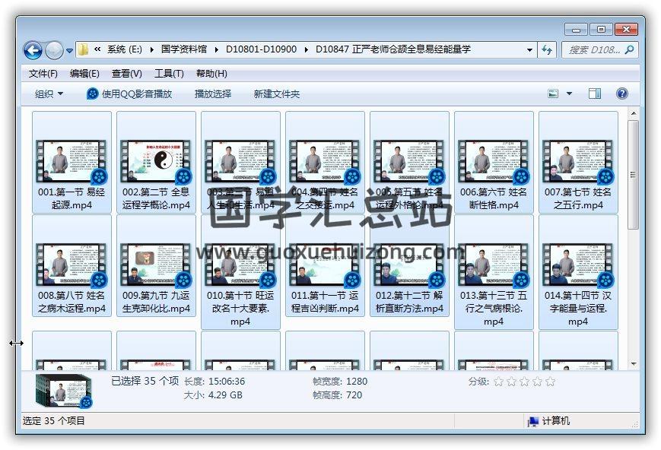
Task: Click the QQ Player icon in toolbar
Action: (93, 93)
